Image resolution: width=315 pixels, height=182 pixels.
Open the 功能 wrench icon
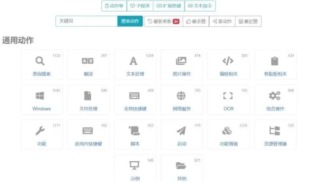(x=40, y=131)
